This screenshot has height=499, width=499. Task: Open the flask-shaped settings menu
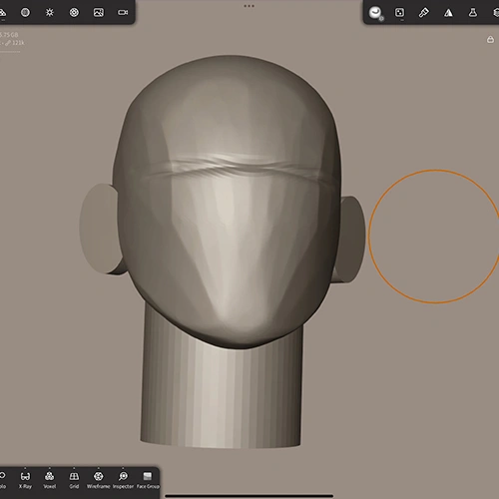tap(473, 13)
